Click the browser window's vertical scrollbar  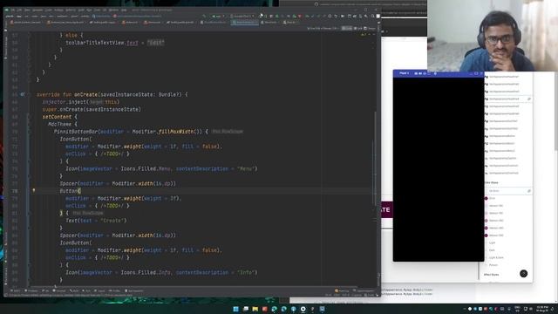click(556, 111)
